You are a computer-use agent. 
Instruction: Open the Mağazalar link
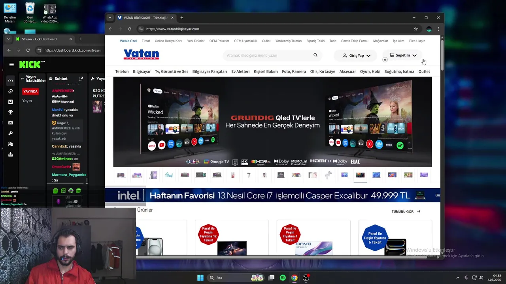click(381, 41)
